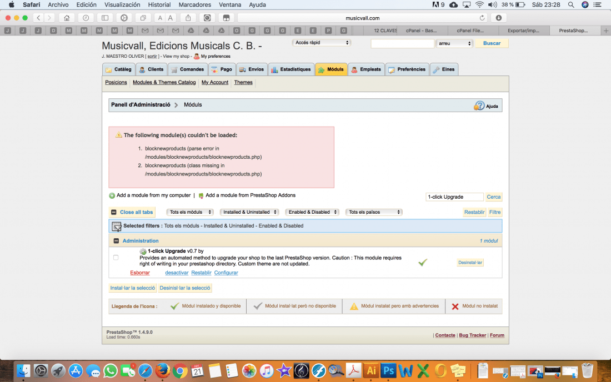Launch Firefox from the dock
Screen dimensions: 611x382
point(163,370)
